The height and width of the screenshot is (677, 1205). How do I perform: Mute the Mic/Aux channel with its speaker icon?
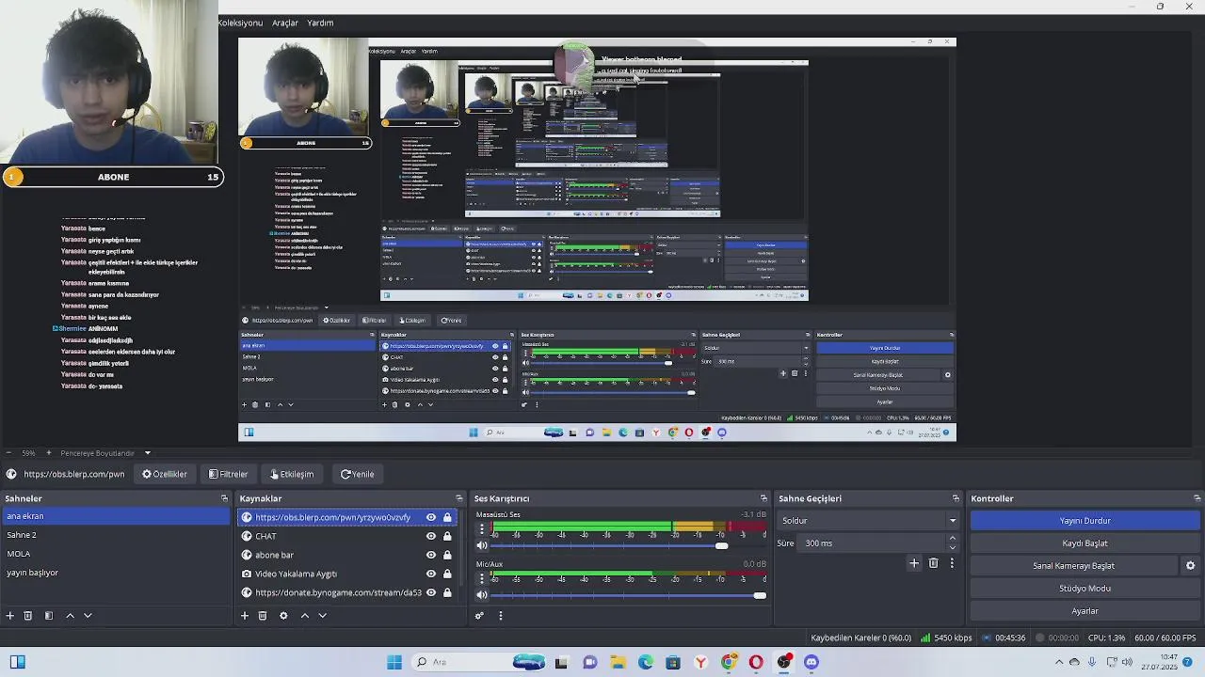click(482, 595)
